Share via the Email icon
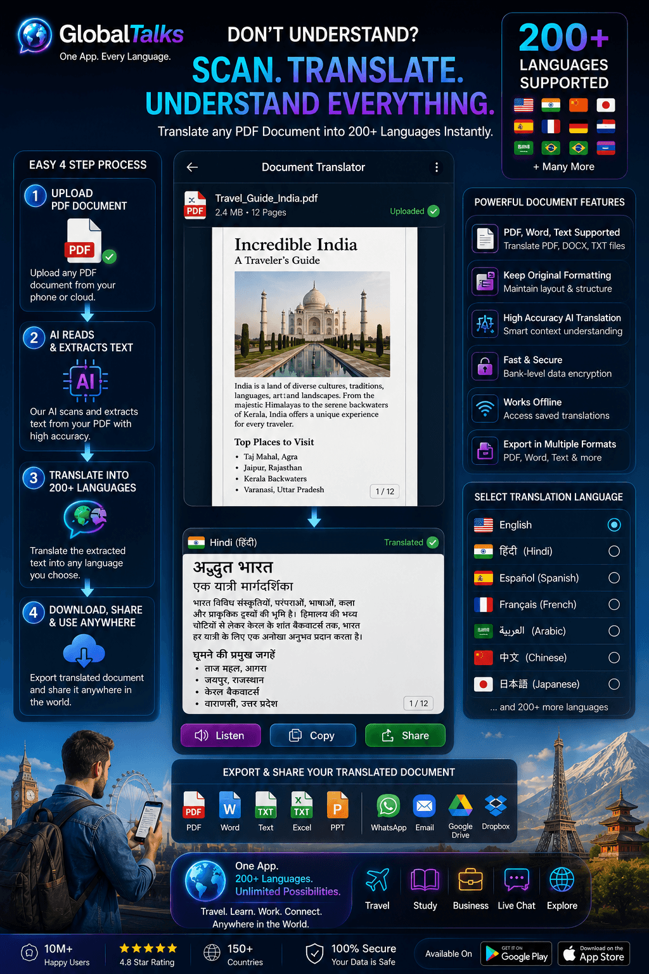This screenshot has height=974, width=649. pos(425,806)
